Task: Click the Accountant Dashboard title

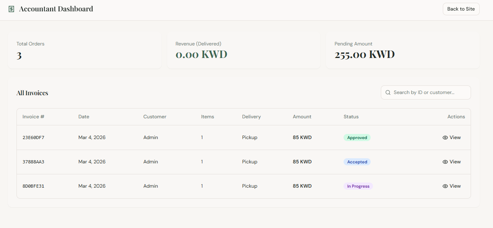Action: point(56,9)
